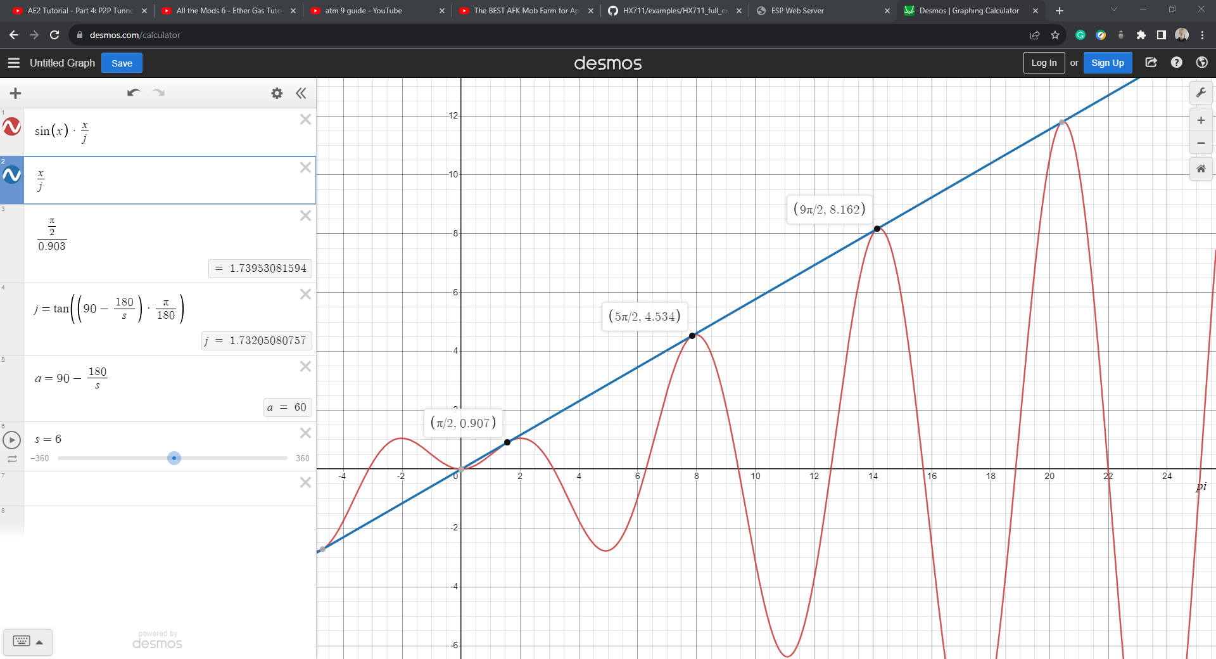Collapse the expression list panel

click(x=301, y=93)
